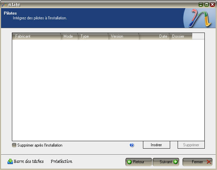Open the Présélection link
Viewport: 217px width, 170px height.
click(61, 162)
